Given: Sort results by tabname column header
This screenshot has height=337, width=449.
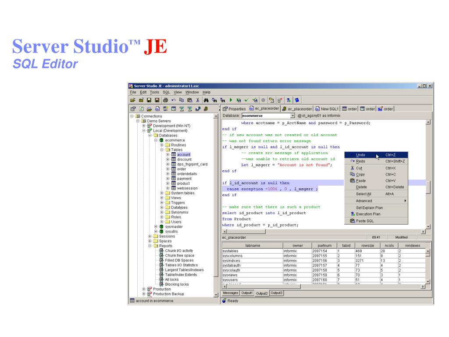Looking at the screenshot, I should point(253,246).
